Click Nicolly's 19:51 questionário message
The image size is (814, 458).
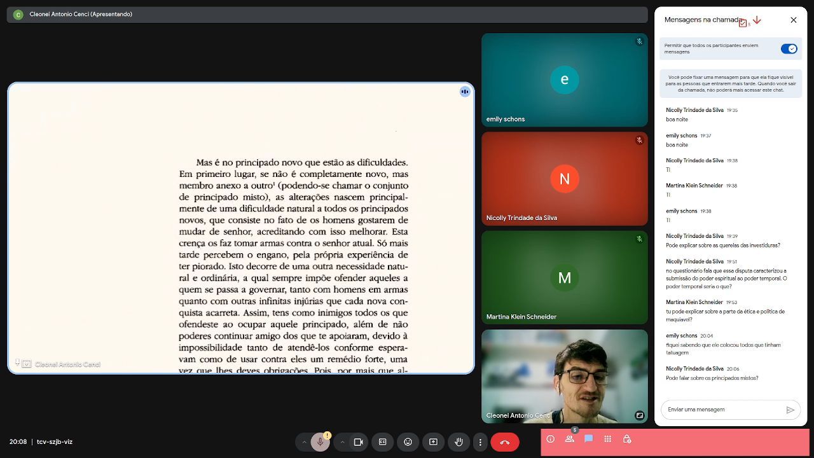[727, 279]
